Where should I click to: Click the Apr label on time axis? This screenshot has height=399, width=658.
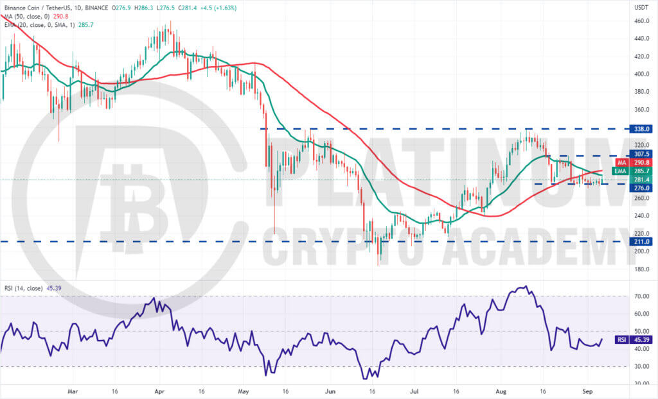coord(159,391)
